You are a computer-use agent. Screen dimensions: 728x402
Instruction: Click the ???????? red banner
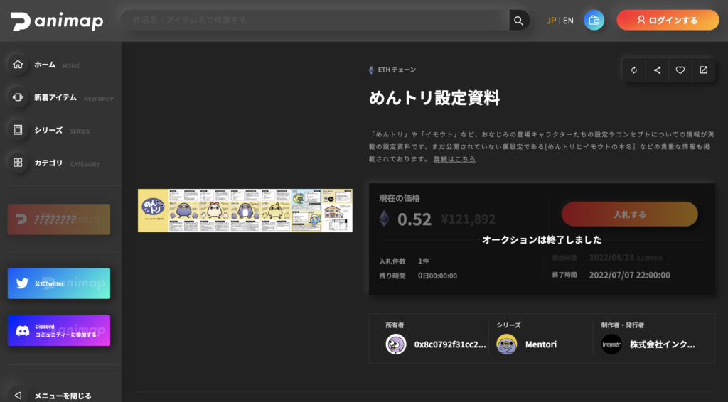point(59,219)
